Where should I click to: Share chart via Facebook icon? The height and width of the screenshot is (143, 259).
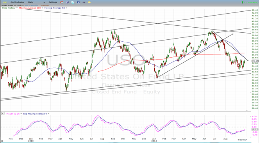coord(78,2)
